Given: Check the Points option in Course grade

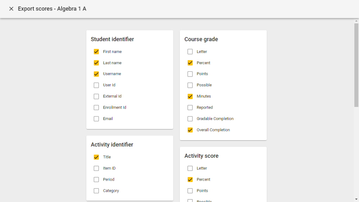Looking at the screenshot, I should (x=190, y=74).
